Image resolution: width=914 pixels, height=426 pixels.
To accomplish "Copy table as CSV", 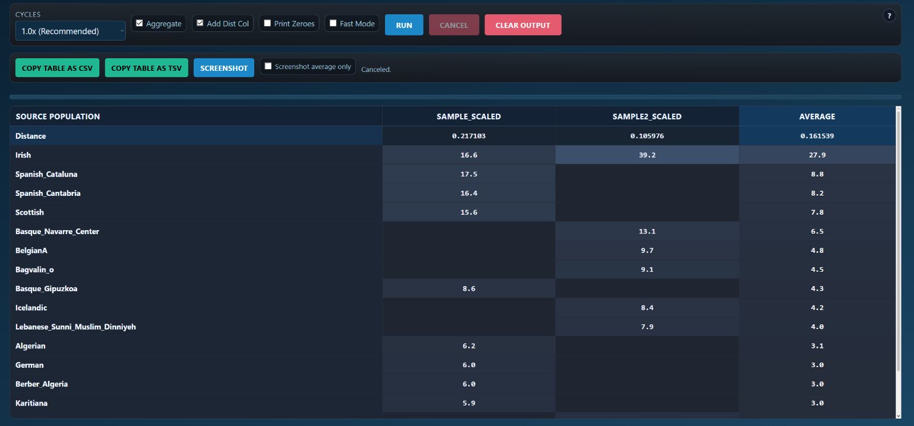I will (x=57, y=68).
